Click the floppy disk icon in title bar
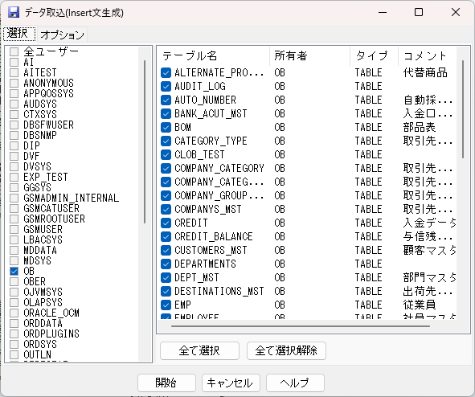This screenshot has height=397, width=475. (14, 12)
